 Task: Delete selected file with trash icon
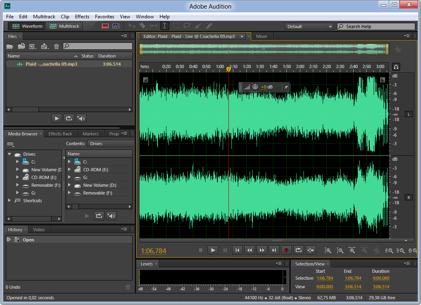tap(56, 46)
